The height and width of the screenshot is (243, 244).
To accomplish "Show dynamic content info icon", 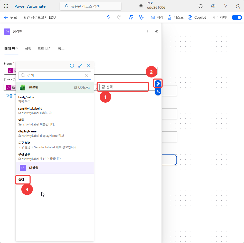I will (72, 66).
